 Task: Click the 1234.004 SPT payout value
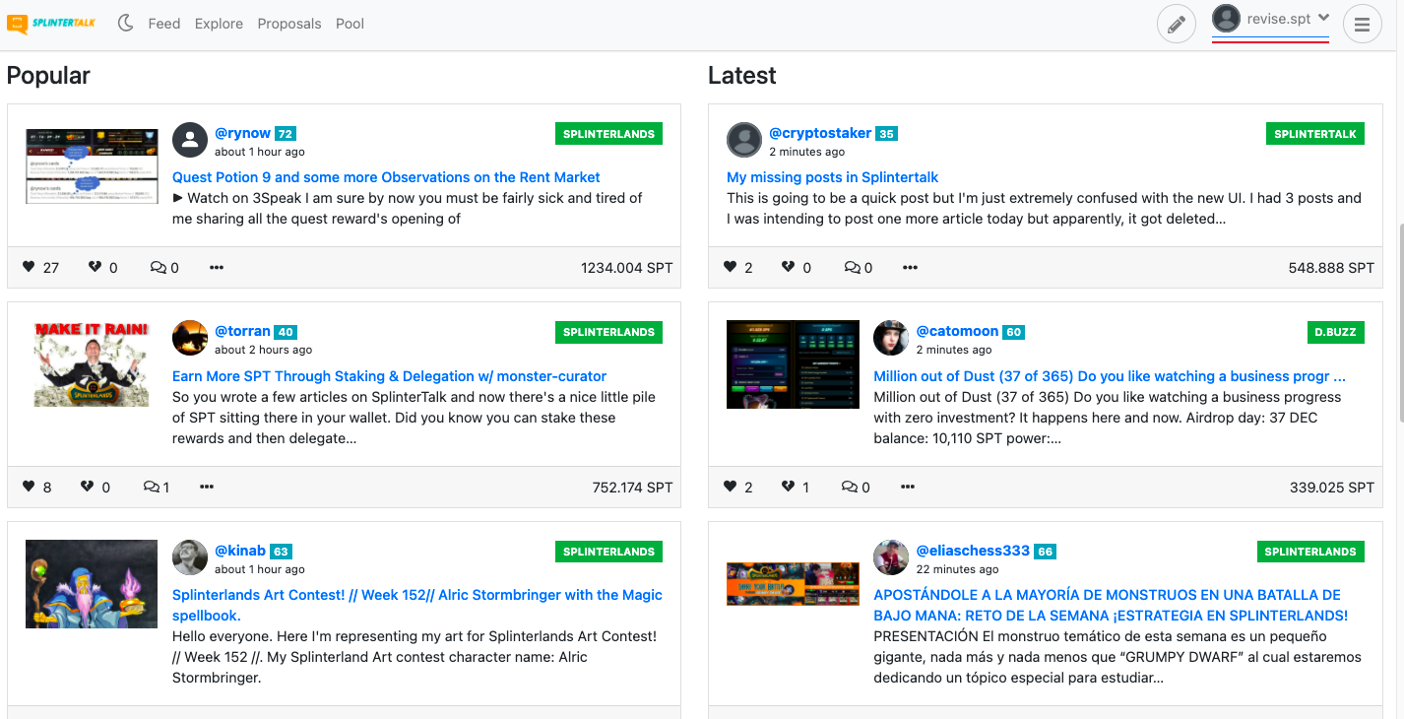pyautogui.click(x=626, y=267)
